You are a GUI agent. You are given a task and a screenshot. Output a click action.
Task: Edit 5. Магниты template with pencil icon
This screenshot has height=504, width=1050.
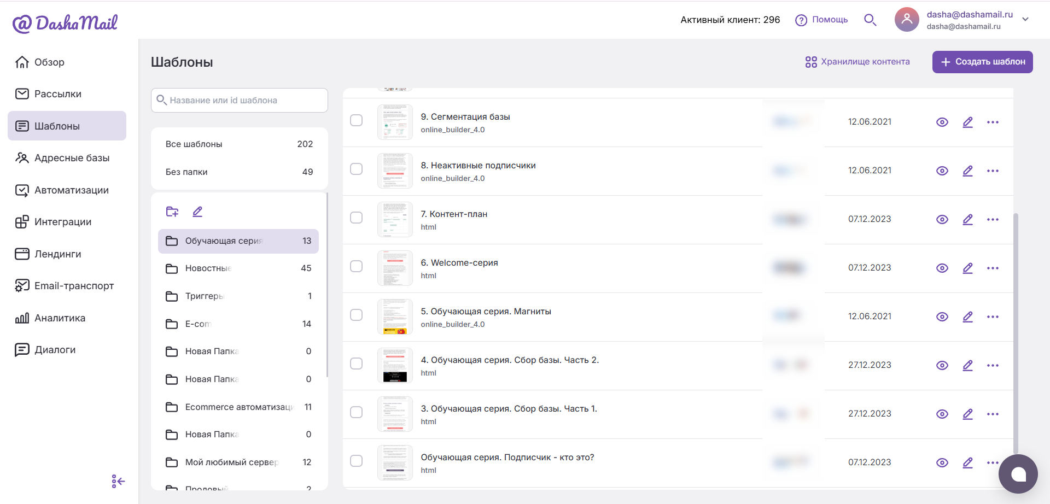967,317
